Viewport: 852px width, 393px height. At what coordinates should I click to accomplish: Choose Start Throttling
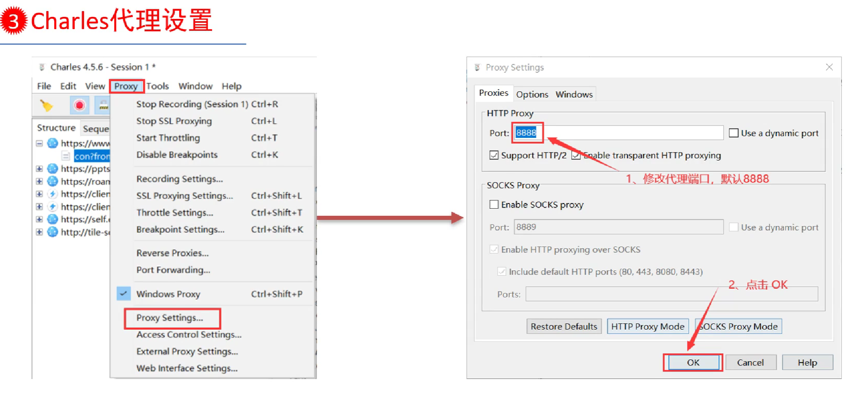pyautogui.click(x=213, y=138)
